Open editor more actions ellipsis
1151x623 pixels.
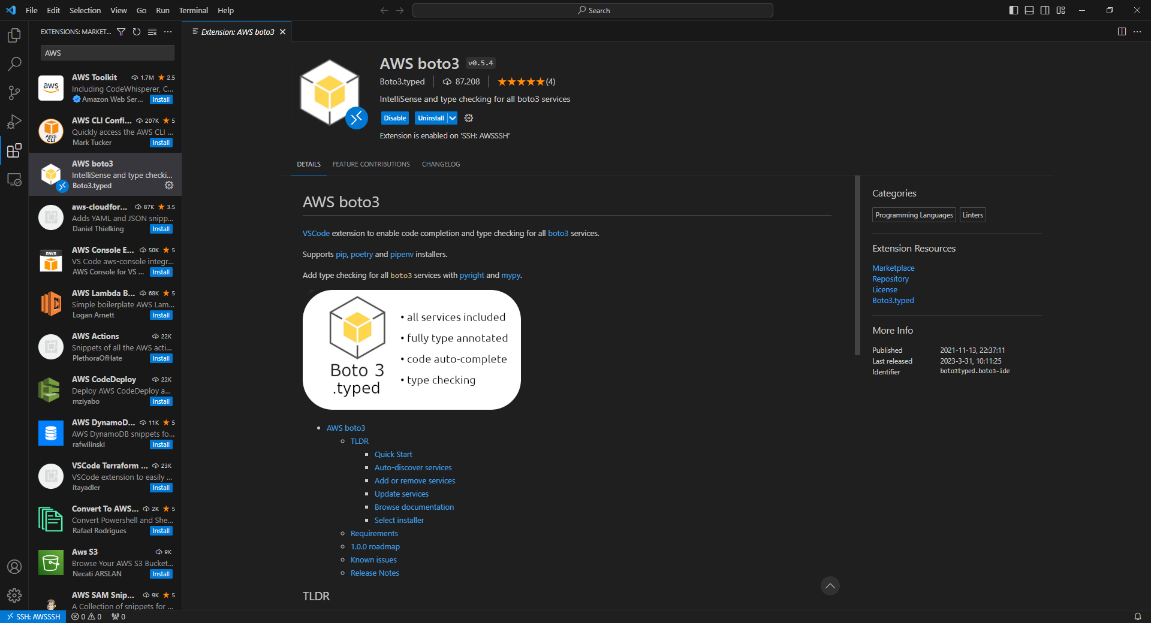[1137, 32]
